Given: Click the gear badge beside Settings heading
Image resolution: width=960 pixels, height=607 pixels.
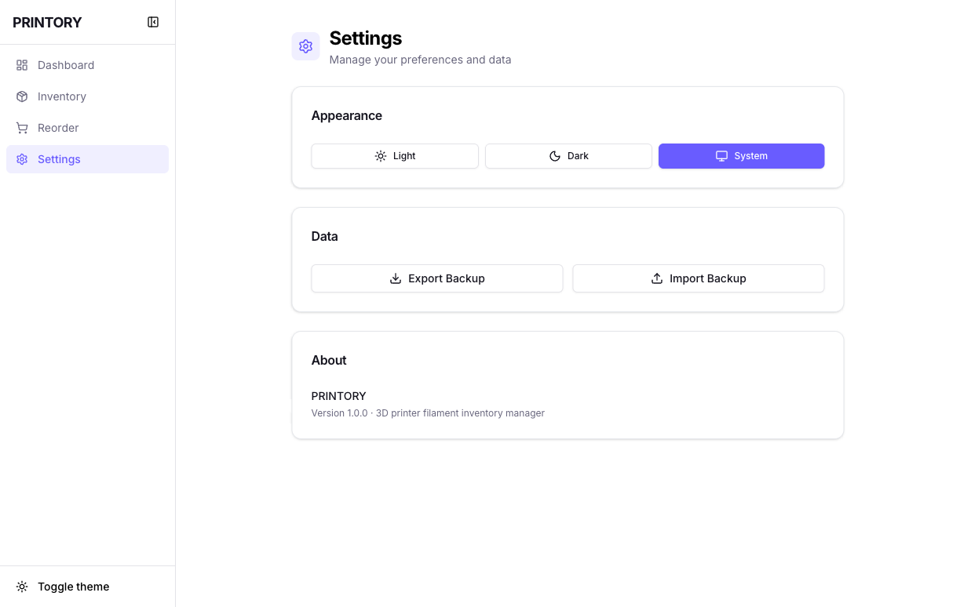Looking at the screenshot, I should pyautogui.click(x=305, y=46).
